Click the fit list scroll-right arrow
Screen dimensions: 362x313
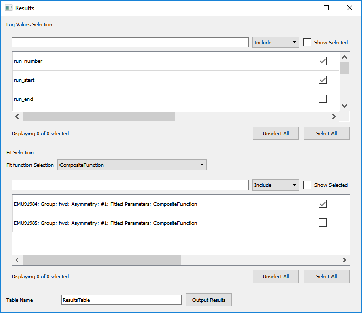point(344,260)
